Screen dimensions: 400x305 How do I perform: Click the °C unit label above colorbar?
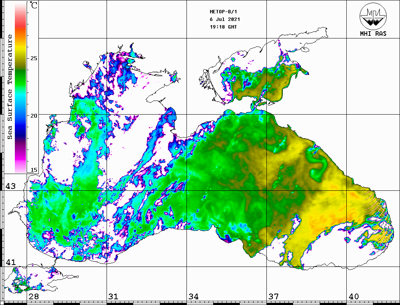pyautogui.click(x=33, y=5)
